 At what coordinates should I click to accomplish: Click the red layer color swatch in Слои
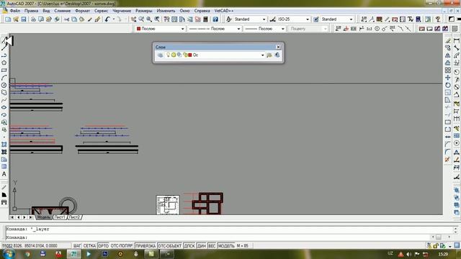pyautogui.click(x=190, y=55)
